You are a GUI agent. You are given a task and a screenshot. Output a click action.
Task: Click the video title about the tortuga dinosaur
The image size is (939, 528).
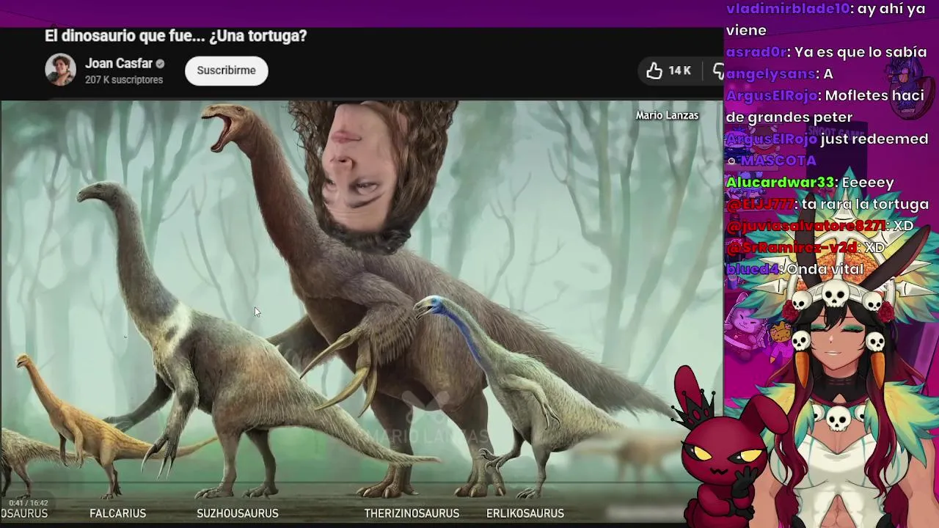(x=175, y=35)
